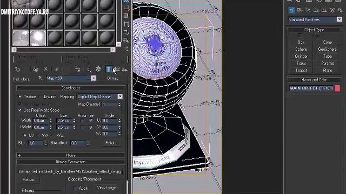Click the Map Channel spinner arrows
Image resolution: width=346 pixels, height=194 pixels.
coord(119,104)
